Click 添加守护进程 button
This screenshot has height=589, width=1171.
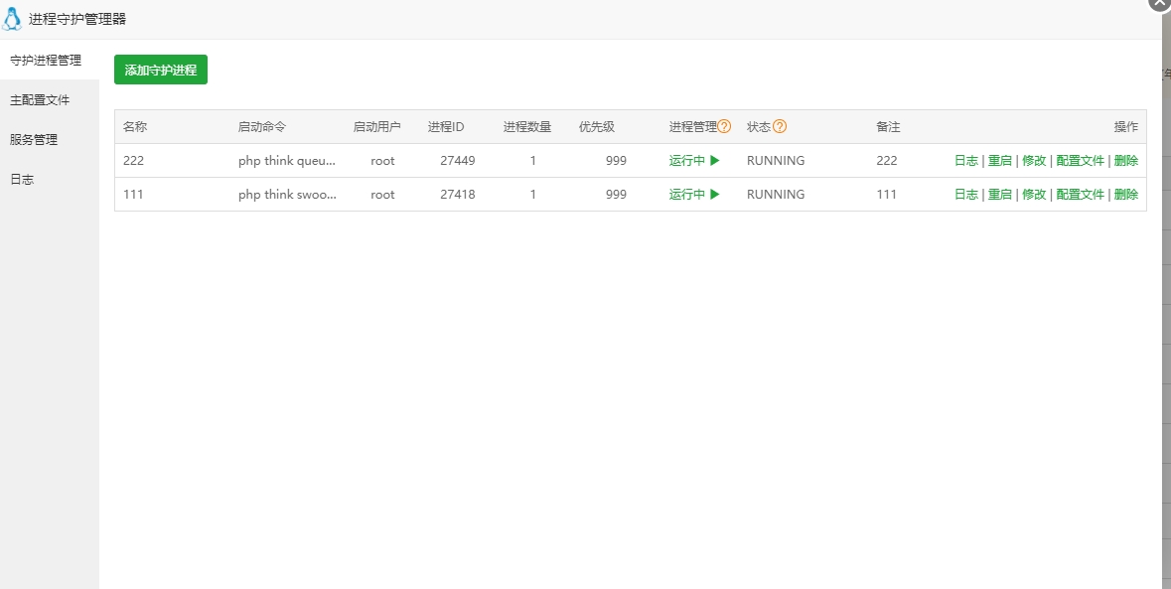[x=161, y=70]
